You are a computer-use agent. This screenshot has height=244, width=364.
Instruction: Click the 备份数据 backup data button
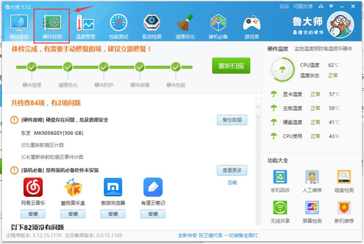232,120
